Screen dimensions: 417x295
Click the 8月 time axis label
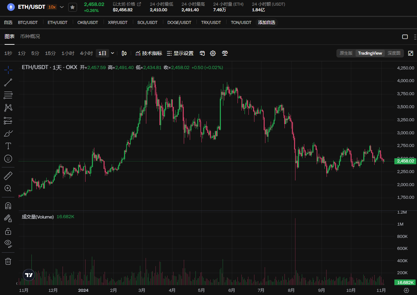[x=291, y=290]
